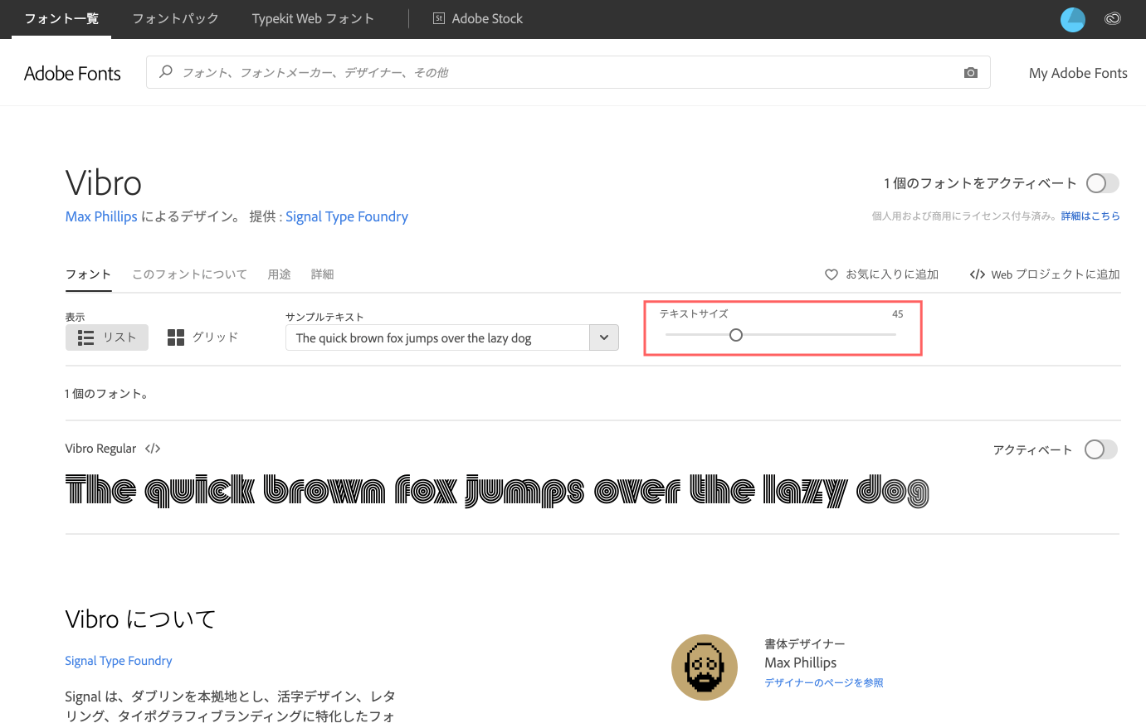This screenshot has width=1146, height=728.
Task: Open the sample text dropdown arrow
Action: [x=604, y=337]
